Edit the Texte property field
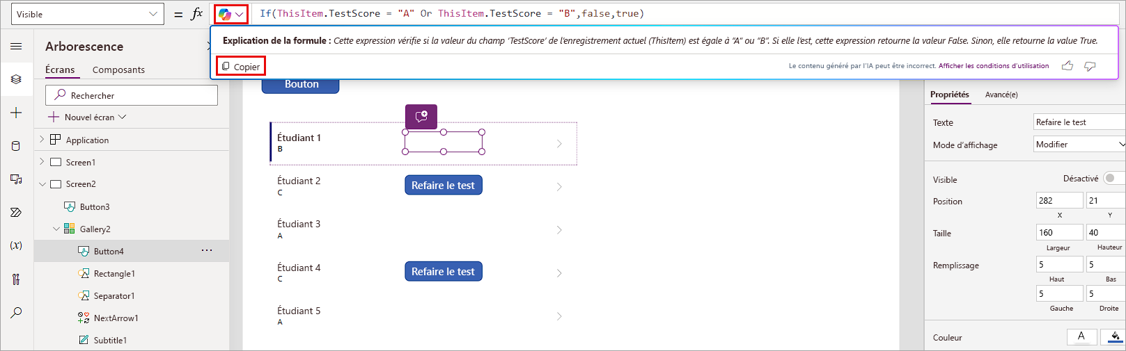Viewport: 1126px width, 351px height. click(x=1079, y=122)
